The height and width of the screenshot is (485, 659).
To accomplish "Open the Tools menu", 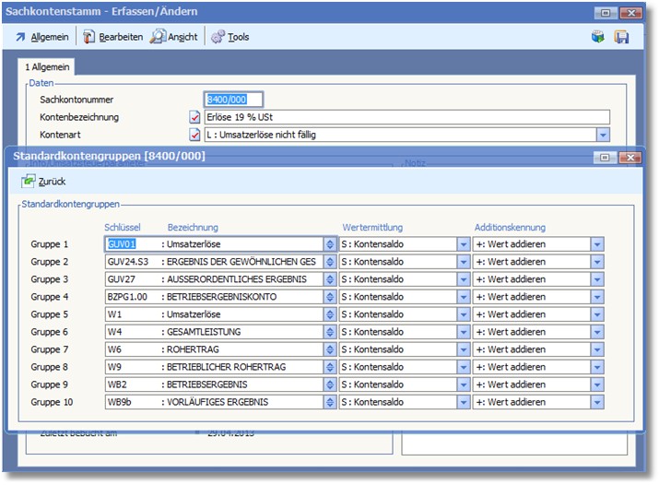I will [x=238, y=38].
